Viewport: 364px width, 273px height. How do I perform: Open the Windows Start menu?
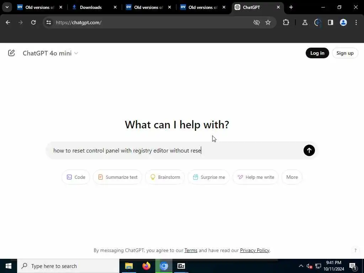pos(9,266)
